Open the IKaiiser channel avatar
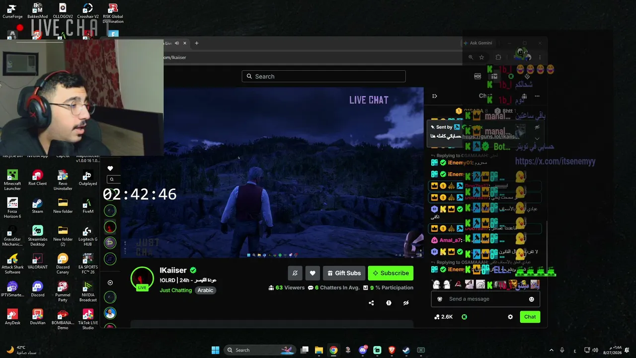This screenshot has width=636, height=358. [142, 278]
